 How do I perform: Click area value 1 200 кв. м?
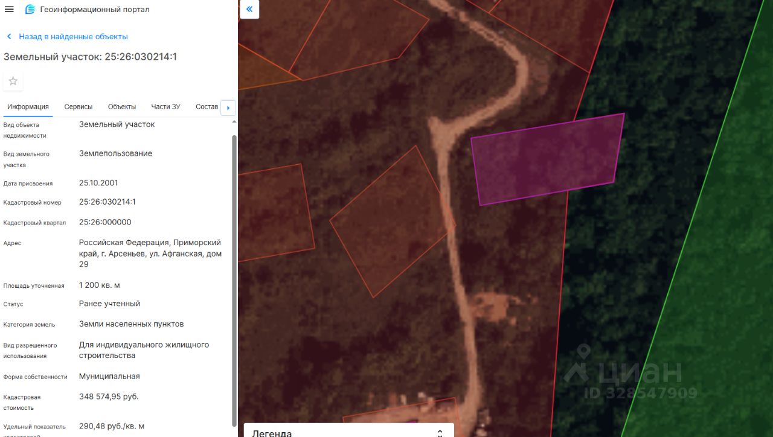100,285
